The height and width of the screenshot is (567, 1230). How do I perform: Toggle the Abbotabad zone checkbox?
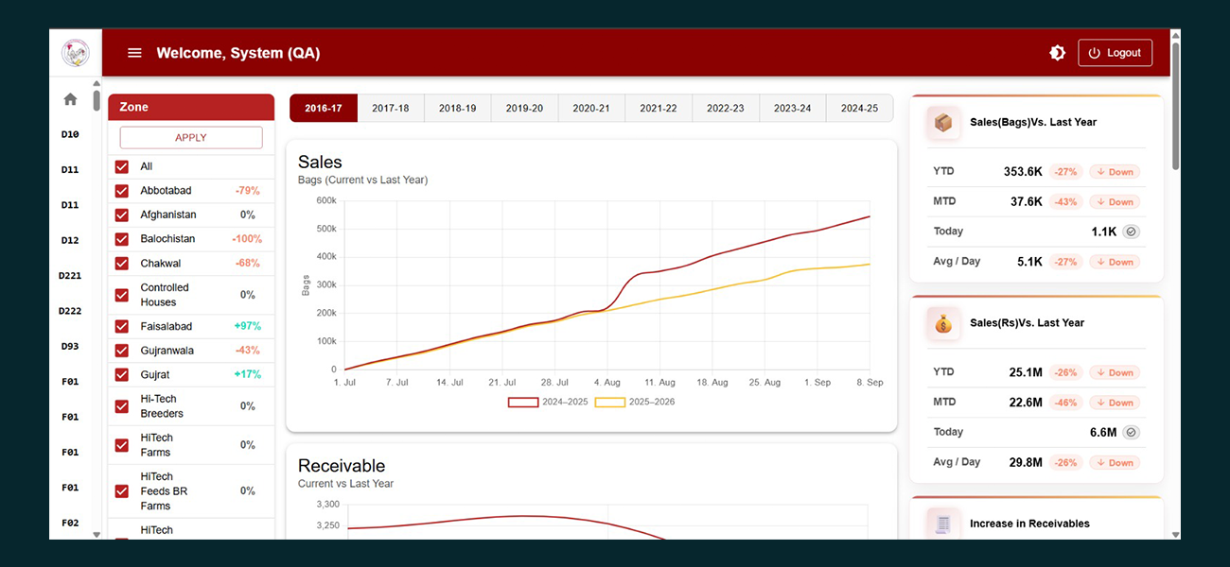pos(122,191)
